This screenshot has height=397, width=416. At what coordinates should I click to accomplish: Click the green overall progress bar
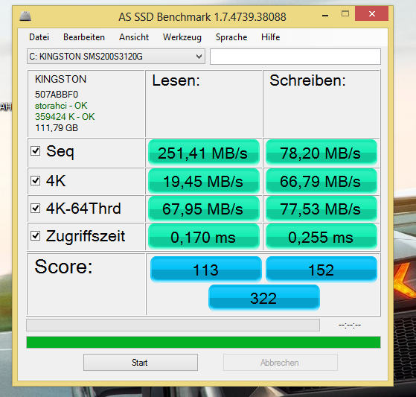(203, 343)
